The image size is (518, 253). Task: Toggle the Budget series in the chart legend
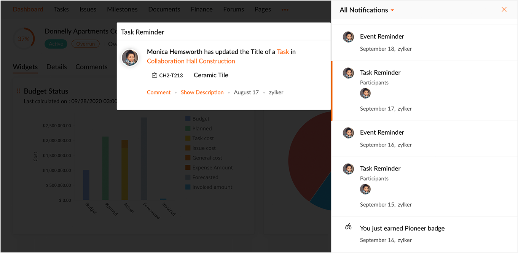click(188, 119)
